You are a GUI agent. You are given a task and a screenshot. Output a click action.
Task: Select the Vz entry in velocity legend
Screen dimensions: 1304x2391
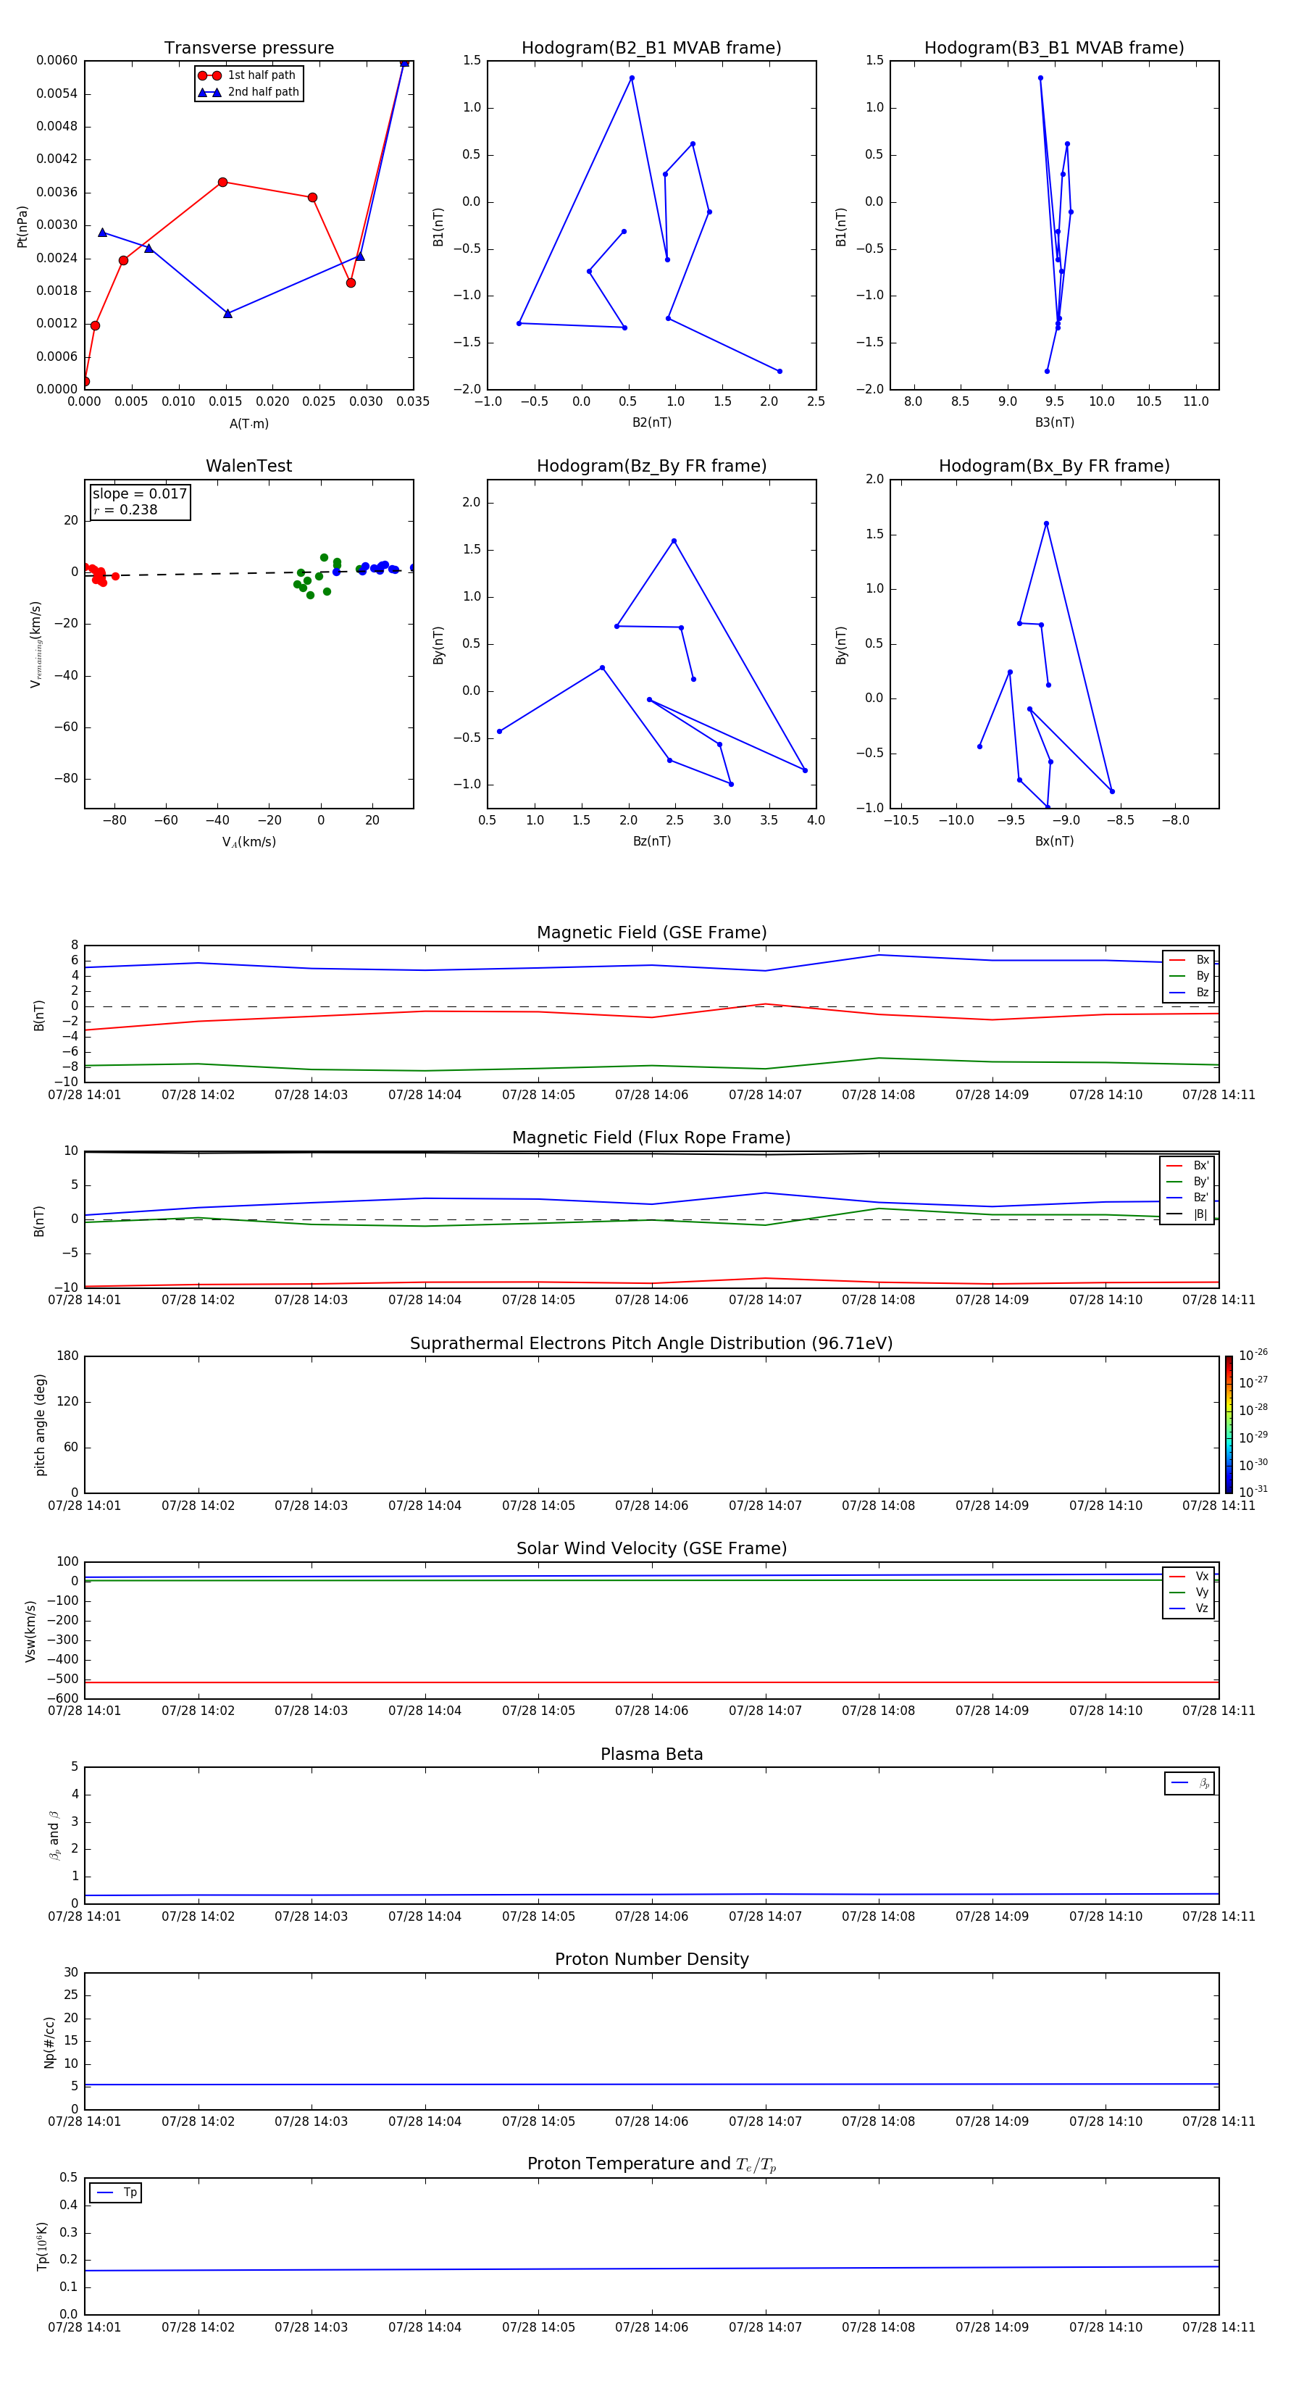pos(1189,1608)
